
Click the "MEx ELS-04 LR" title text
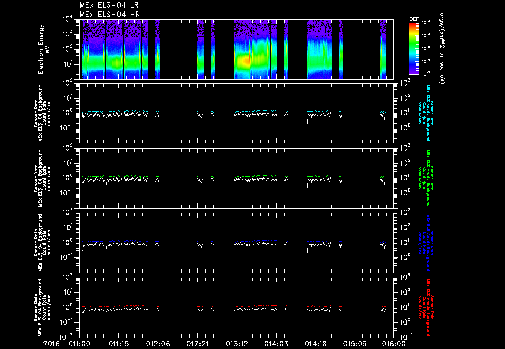tap(109, 5)
